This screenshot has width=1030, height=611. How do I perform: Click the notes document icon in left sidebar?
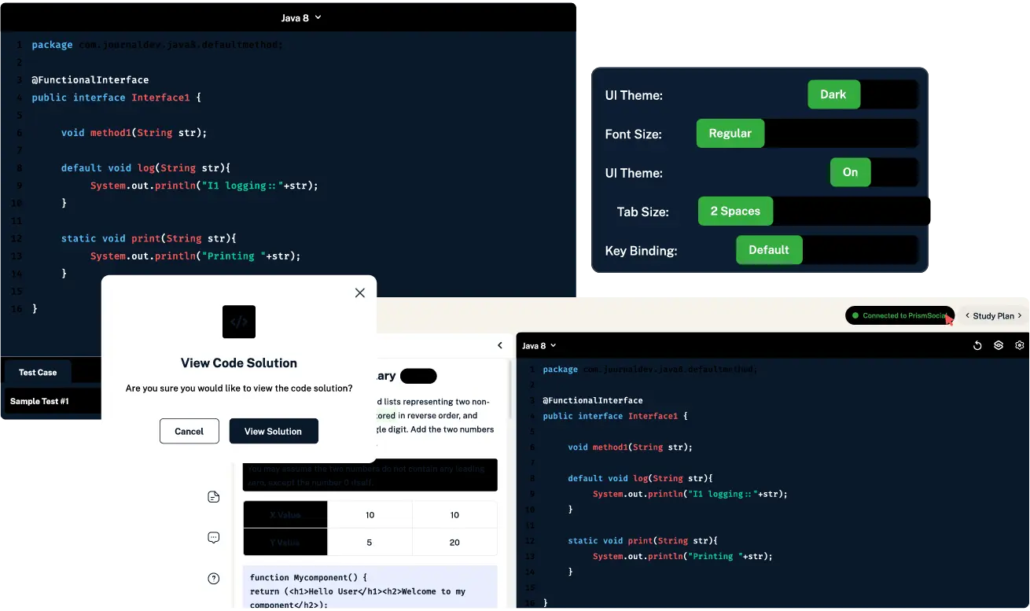point(213,497)
